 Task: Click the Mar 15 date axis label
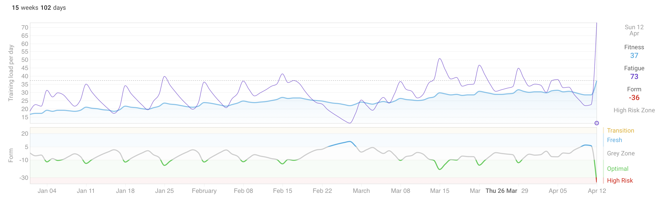[x=440, y=191]
